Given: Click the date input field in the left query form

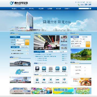Looking at the screenshot, I should (x=20, y=44).
